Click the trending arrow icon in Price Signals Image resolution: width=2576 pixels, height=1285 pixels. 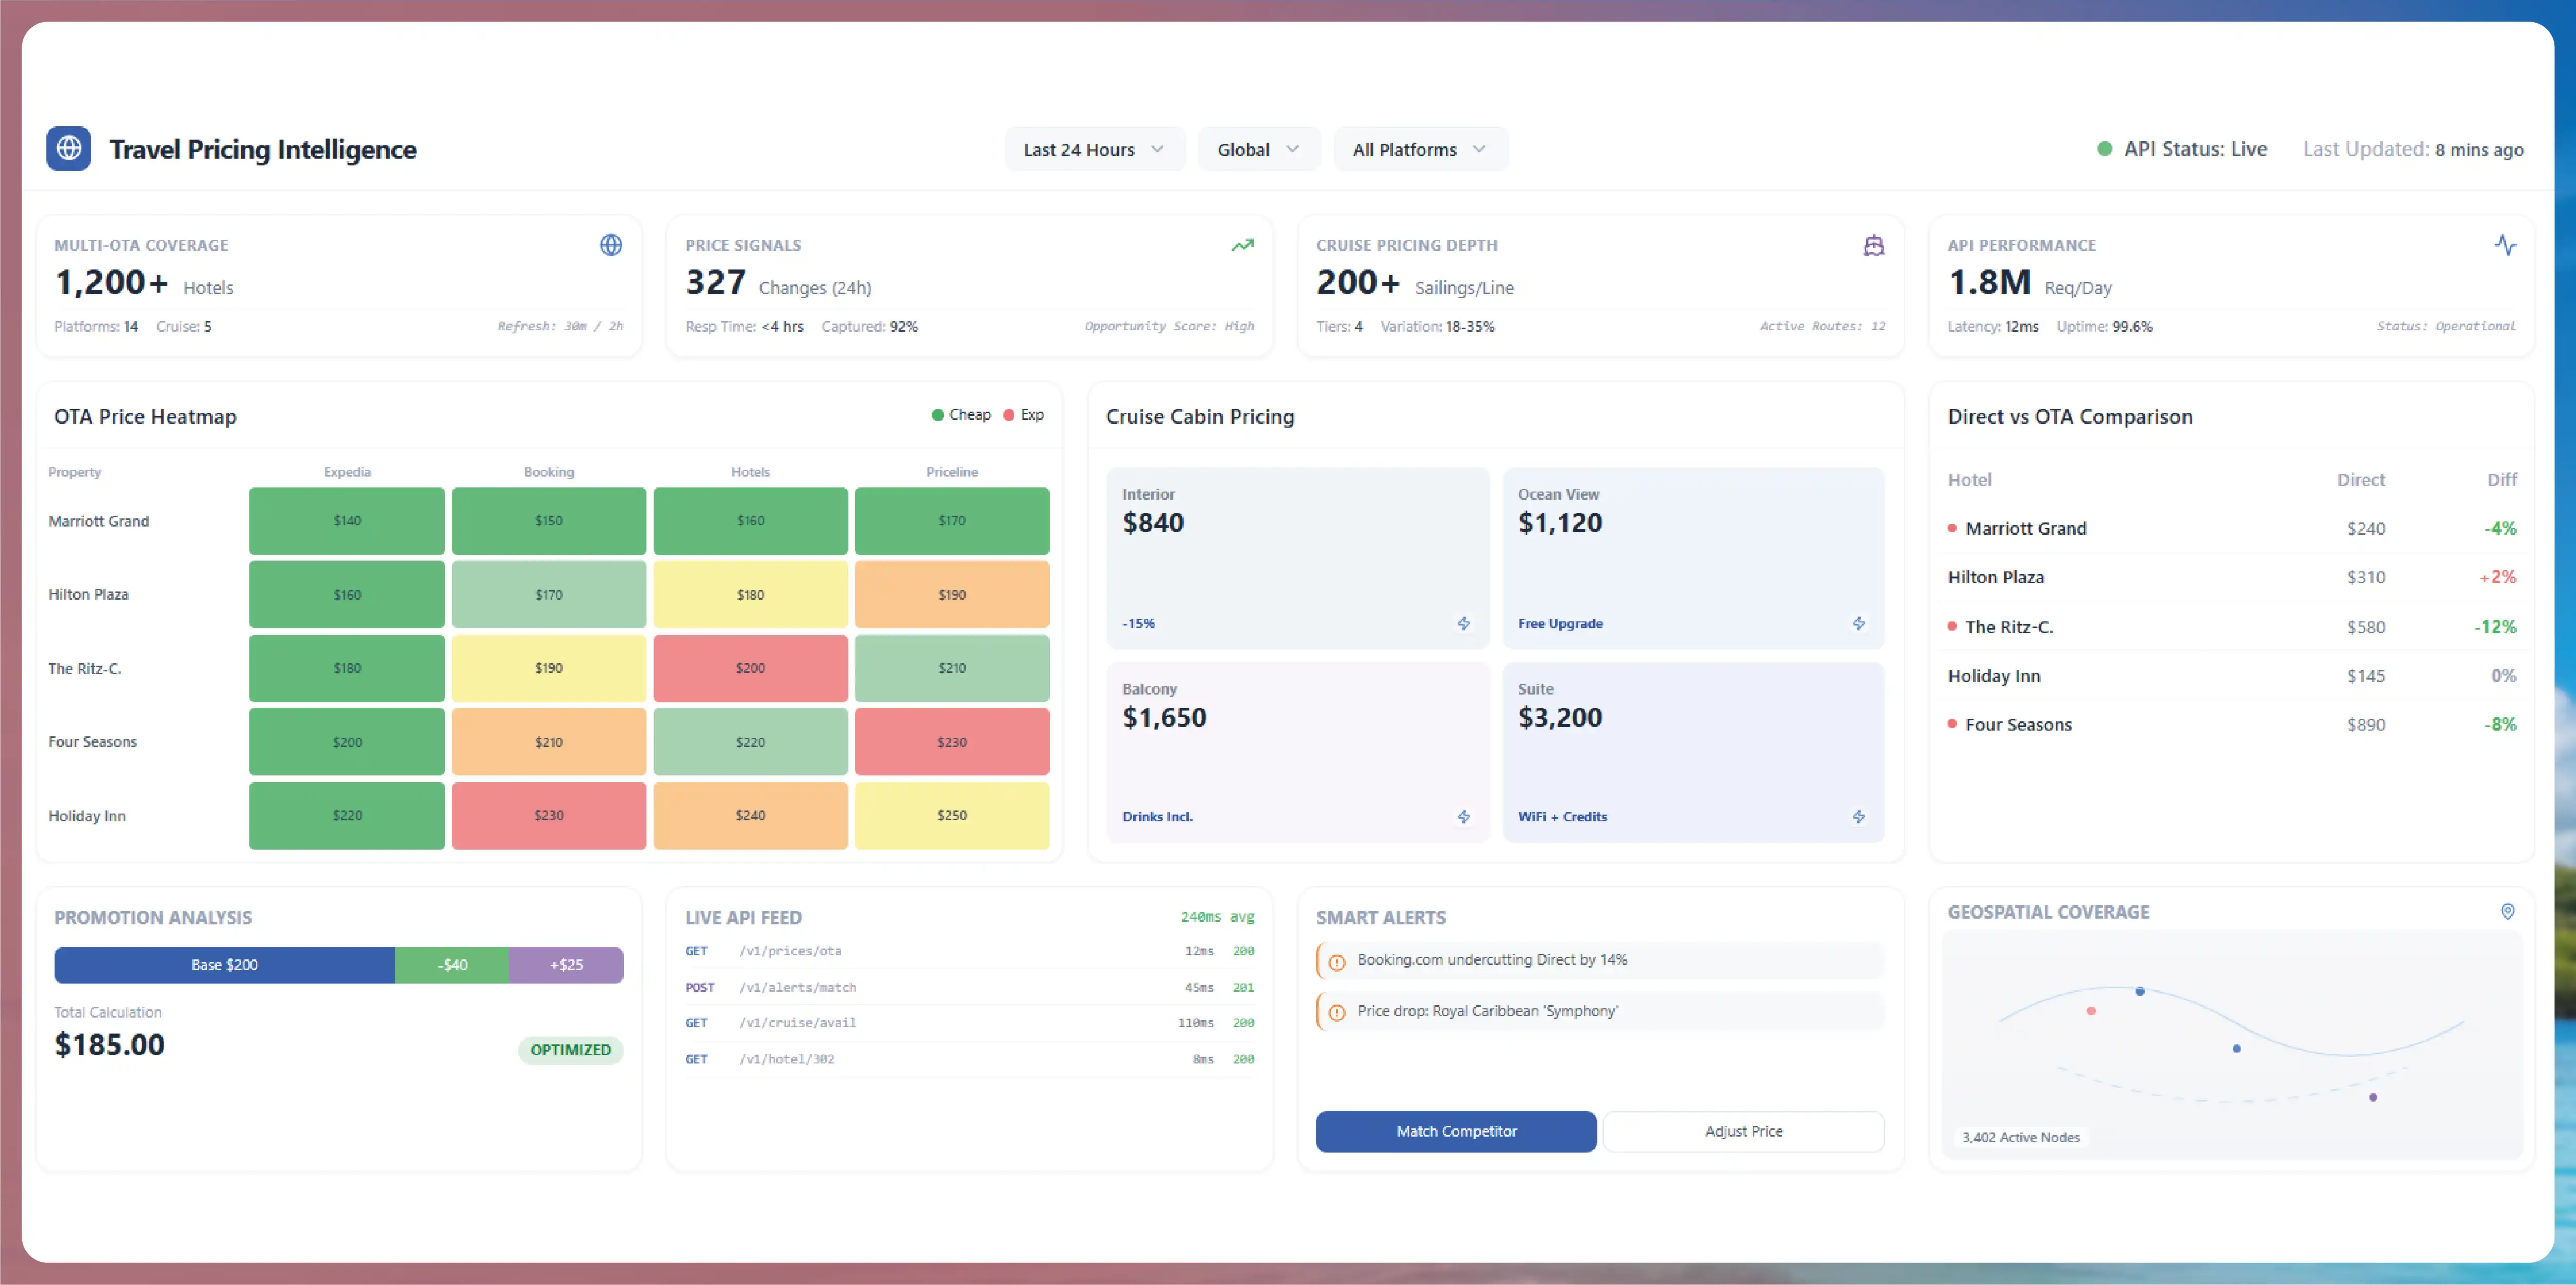(x=1242, y=245)
